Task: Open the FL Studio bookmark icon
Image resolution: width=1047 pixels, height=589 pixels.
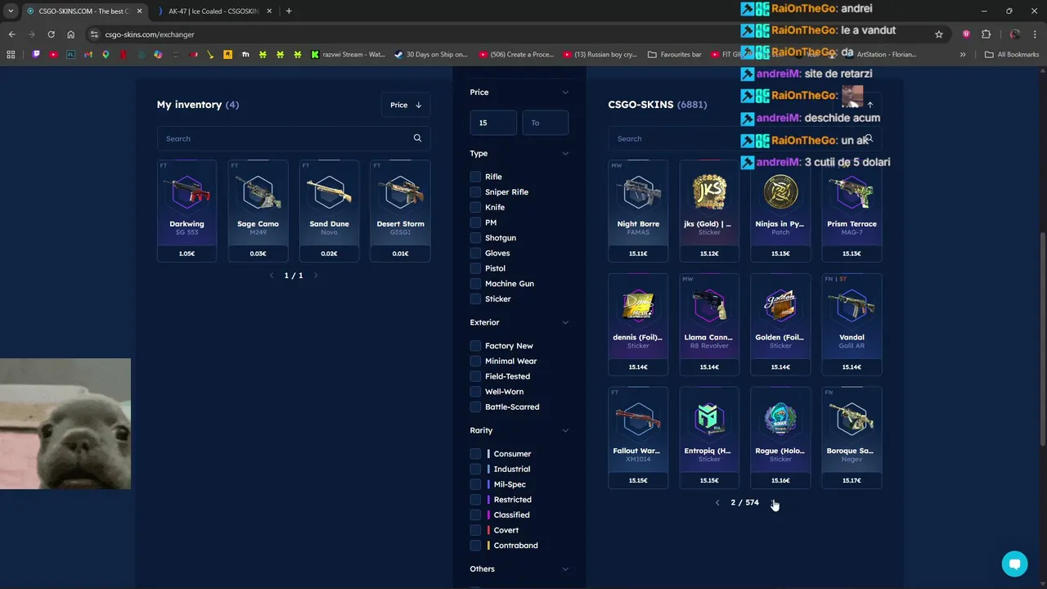Action: point(71,55)
